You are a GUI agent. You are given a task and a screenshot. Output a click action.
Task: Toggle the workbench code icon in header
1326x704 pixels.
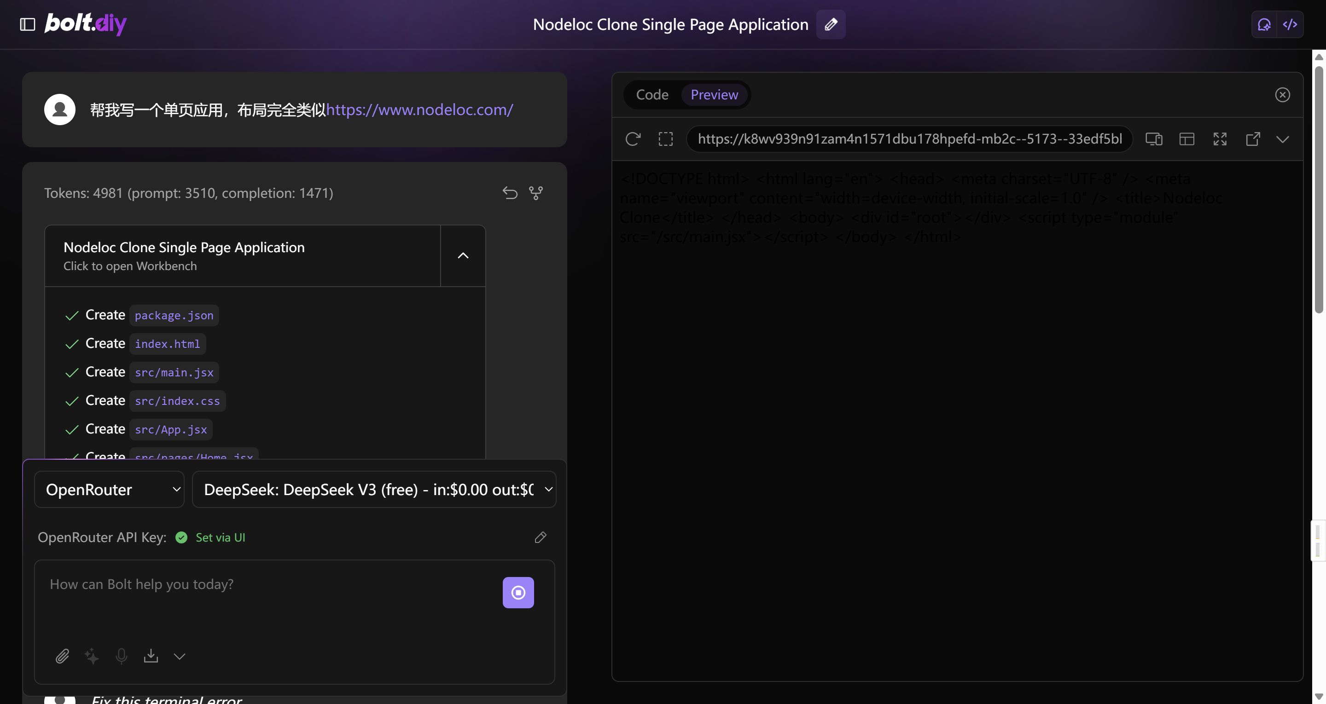click(1290, 24)
